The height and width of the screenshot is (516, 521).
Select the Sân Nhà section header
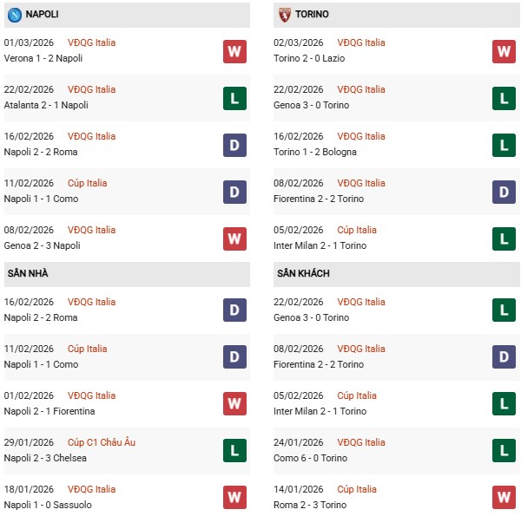click(x=28, y=273)
